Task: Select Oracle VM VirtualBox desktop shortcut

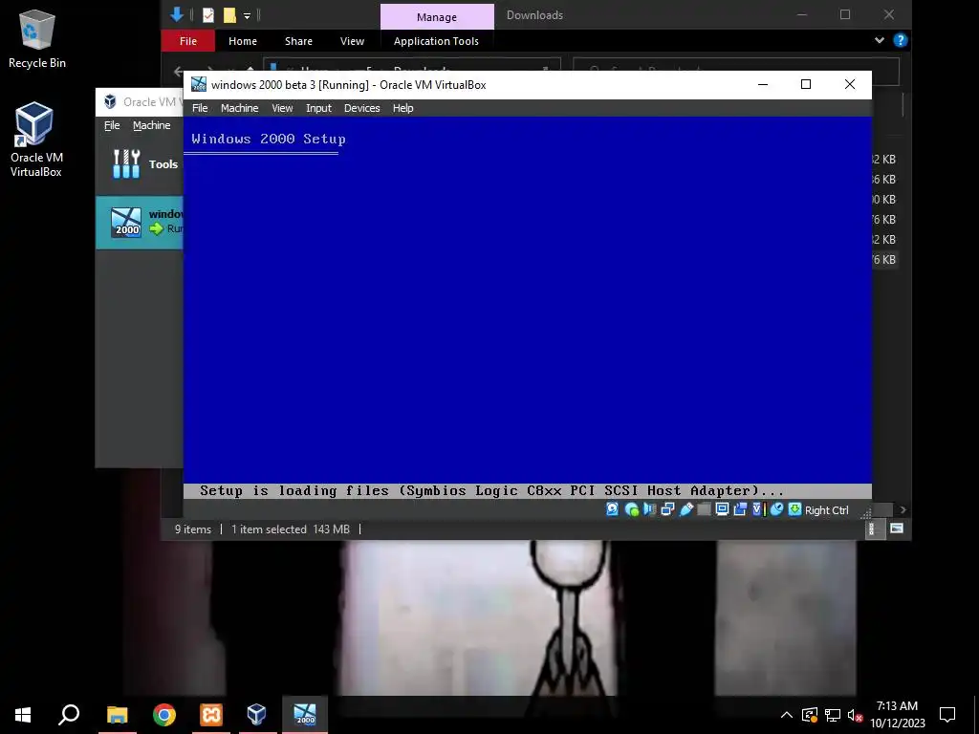Action: [35, 140]
